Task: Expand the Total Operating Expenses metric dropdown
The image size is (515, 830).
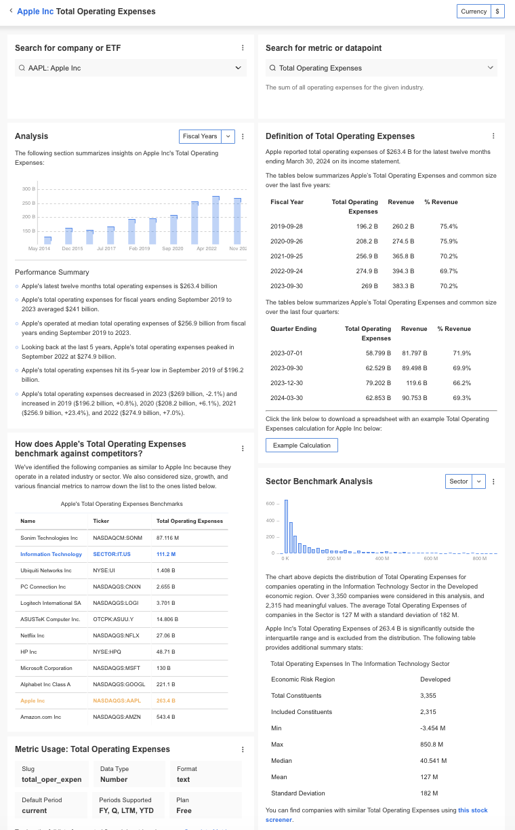Action: pos(491,68)
